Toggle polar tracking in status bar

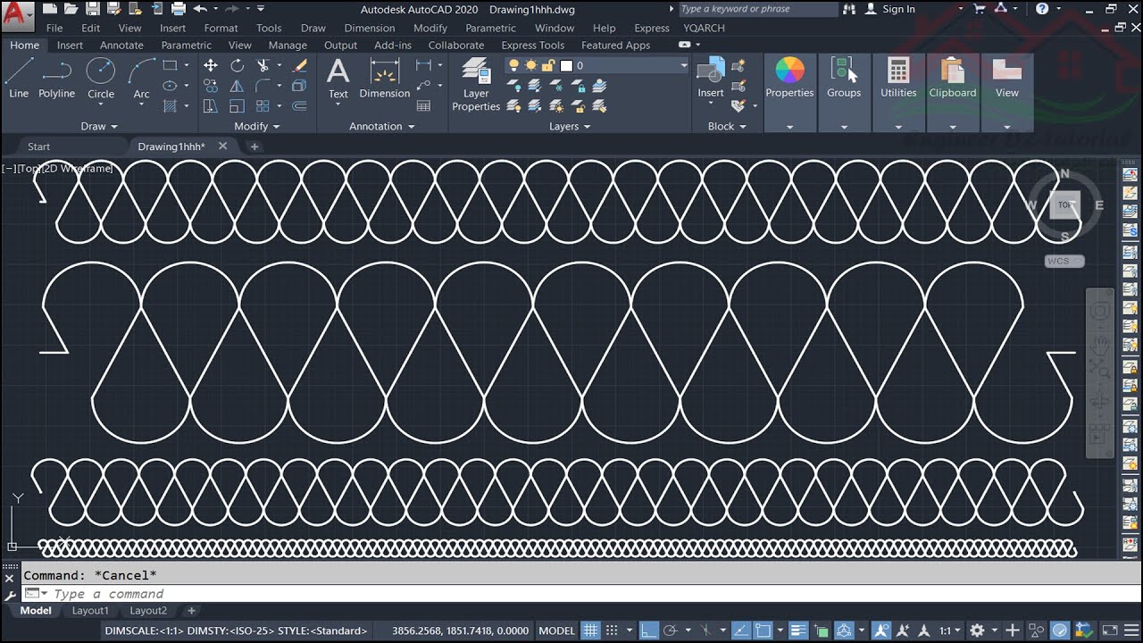671,630
